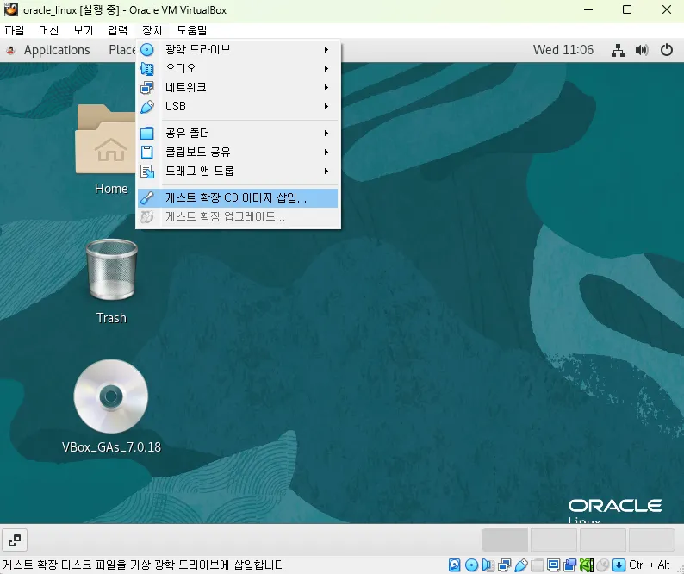Click the green CPU/virtualization status icon
Viewport: 684px width, 574px height.
(587, 565)
